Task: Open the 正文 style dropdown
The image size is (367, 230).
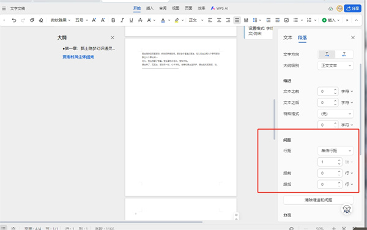Action: tap(196, 20)
